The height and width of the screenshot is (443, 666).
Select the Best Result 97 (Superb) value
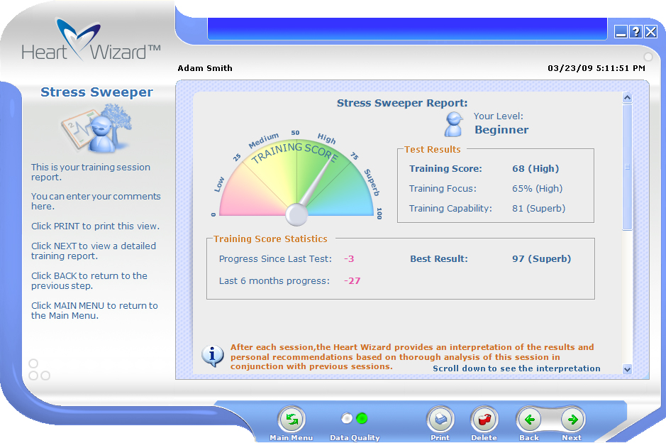point(541,259)
